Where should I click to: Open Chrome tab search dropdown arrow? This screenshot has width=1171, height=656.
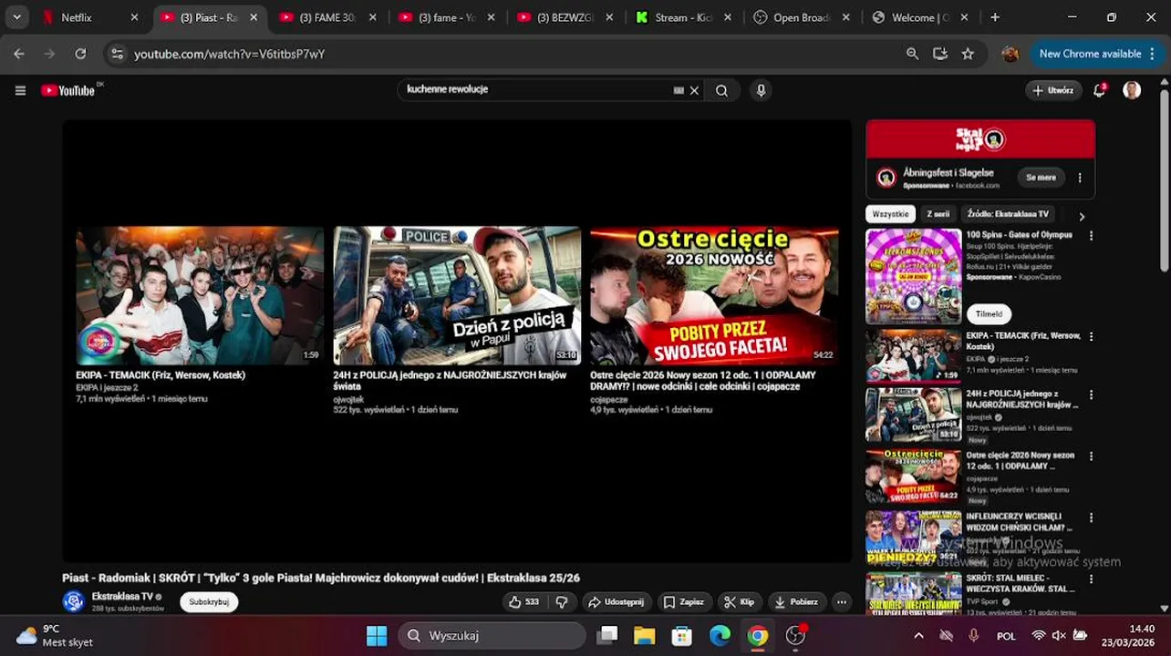click(16, 17)
